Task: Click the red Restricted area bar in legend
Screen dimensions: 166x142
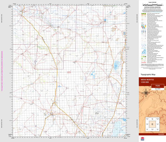Action: pos(144,63)
